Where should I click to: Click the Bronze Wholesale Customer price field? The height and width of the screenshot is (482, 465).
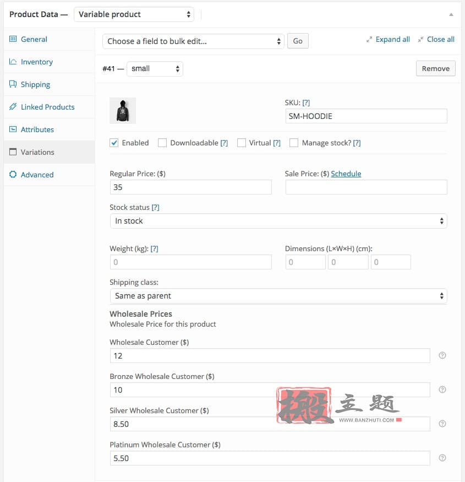(270, 390)
